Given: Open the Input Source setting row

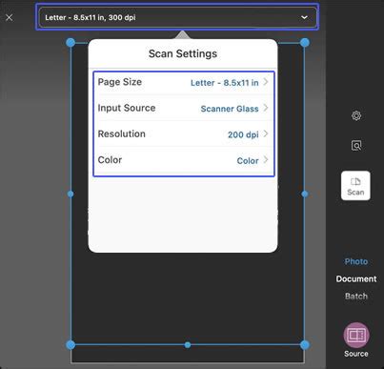Looking at the screenshot, I should [184, 108].
